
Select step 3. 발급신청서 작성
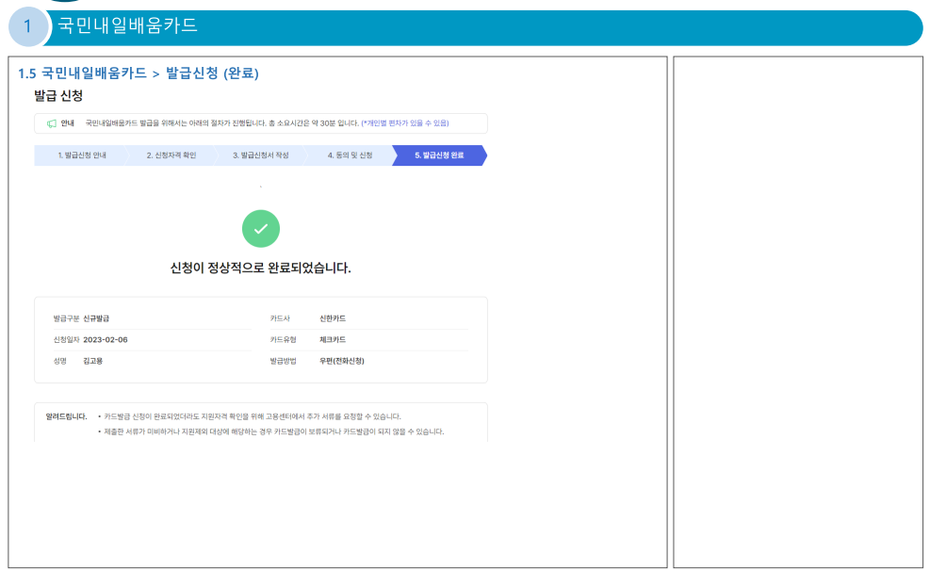click(261, 155)
